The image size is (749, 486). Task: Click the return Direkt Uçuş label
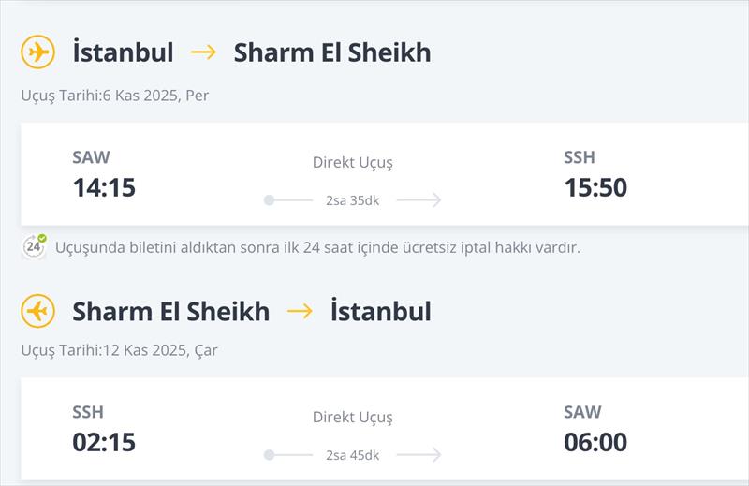(353, 418)
